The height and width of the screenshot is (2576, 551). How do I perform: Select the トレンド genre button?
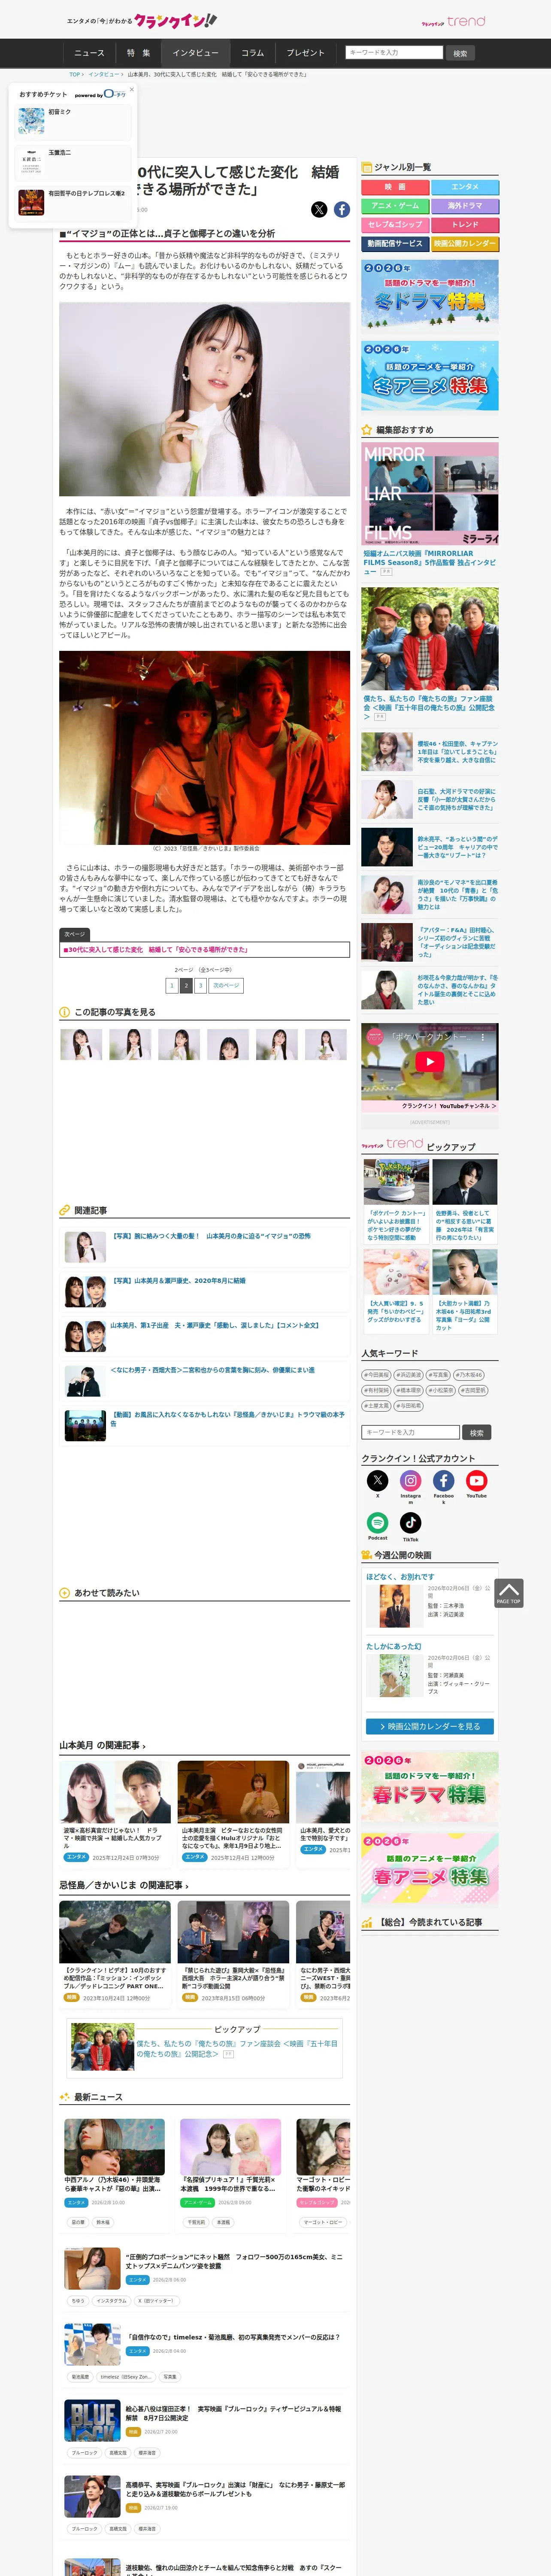(465, 225)
